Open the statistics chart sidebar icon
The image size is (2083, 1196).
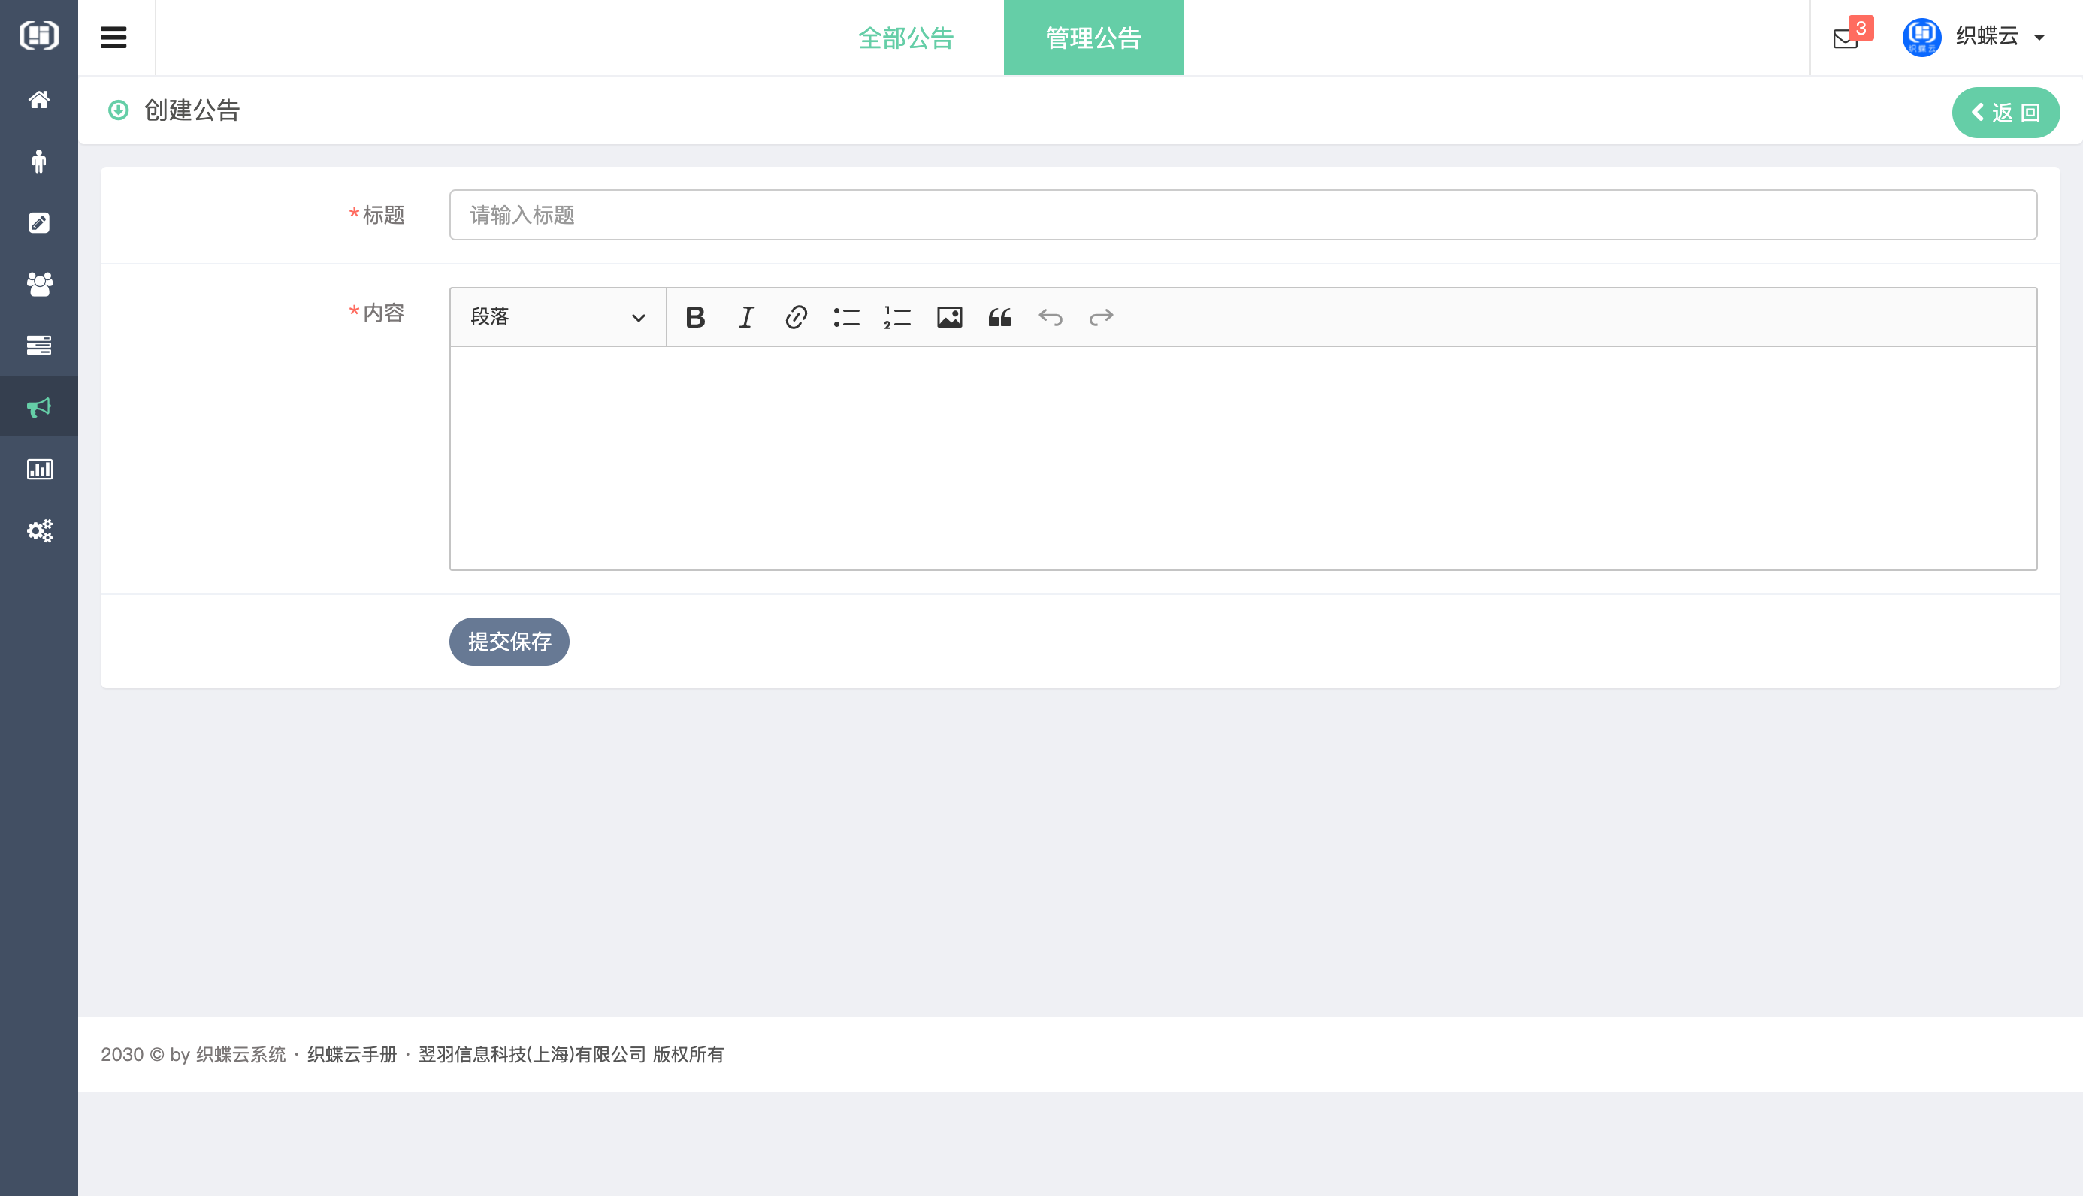(x=38, y=469)
